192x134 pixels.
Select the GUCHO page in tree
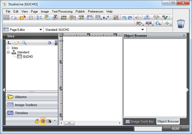coord(28,57)
